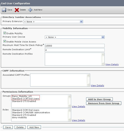Toggle Enable Mobile Voice Access checkbox

pos(5,41)
